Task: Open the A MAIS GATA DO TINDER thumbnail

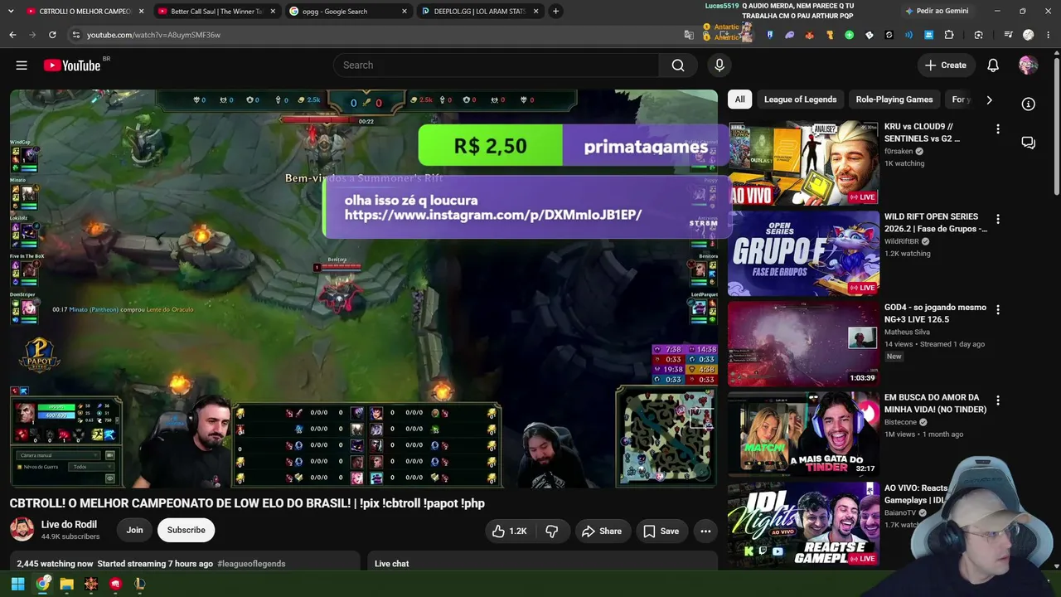Action: [x=803, y=434]
